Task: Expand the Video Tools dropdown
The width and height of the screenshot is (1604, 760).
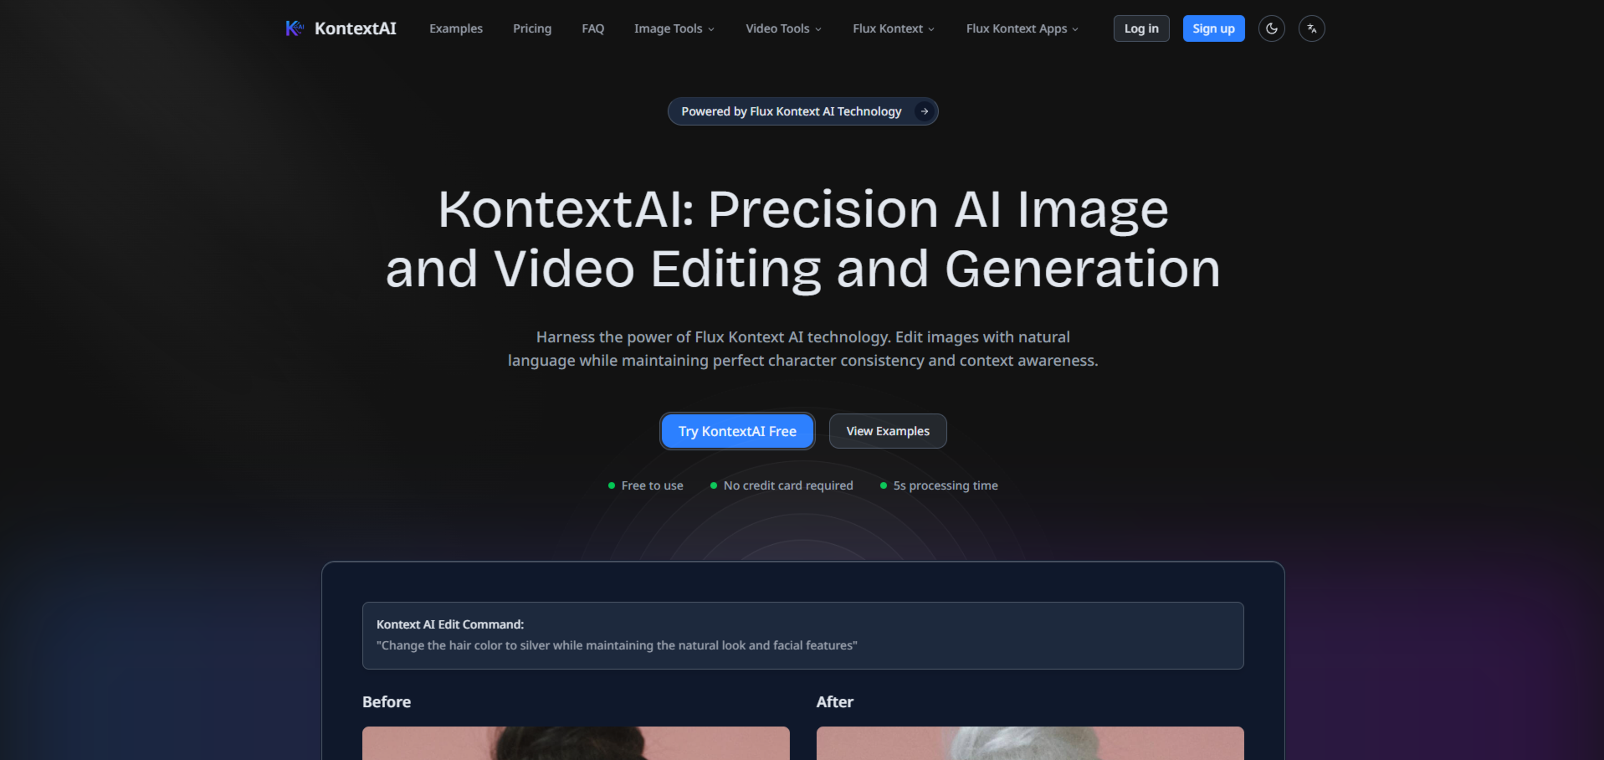Action: tap(783, 29)
